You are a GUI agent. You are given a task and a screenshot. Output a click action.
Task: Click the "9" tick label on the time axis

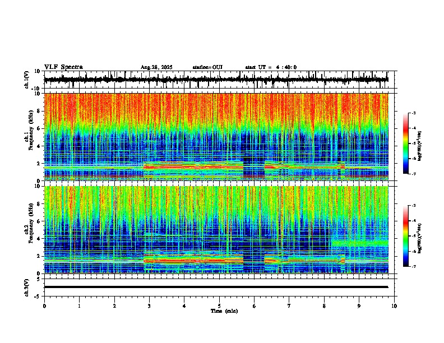359,306
